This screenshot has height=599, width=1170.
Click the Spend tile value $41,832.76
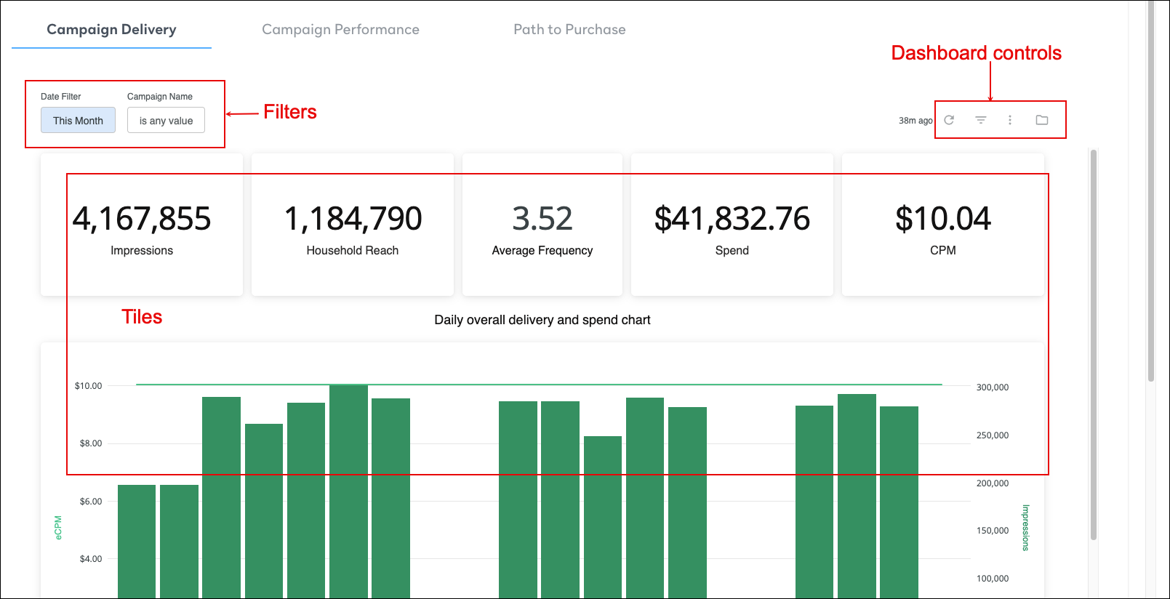[x=732, y=219]
